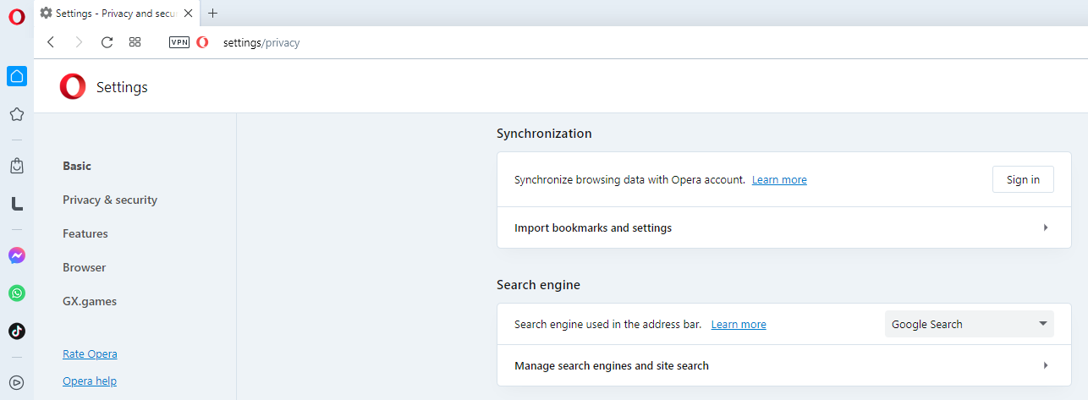This screenshot has width=1088, height=400.
Task: Open the Shopping bag sidebar icon
Action: tap(17, 166)
